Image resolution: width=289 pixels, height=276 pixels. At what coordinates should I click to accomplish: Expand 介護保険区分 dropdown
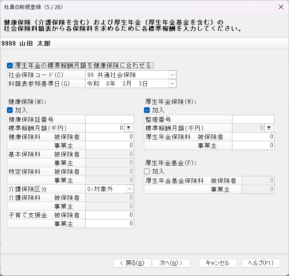[x=130, y=189]
